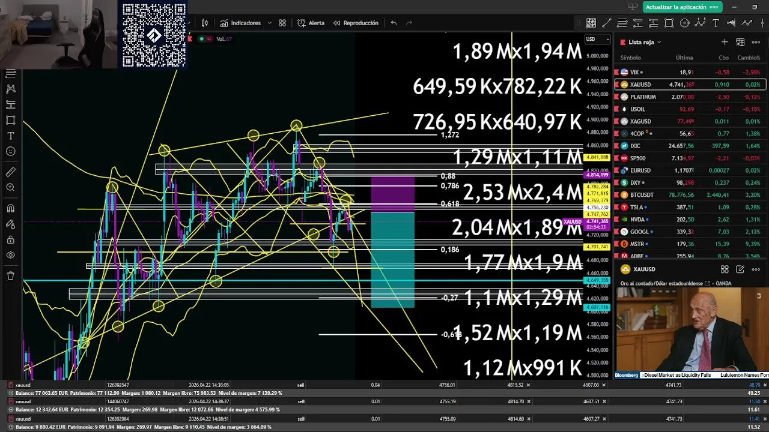Select rectangle shapes tool in left toolbar
The height and width of the screenshot is (432, 769).
click(10, 120)
